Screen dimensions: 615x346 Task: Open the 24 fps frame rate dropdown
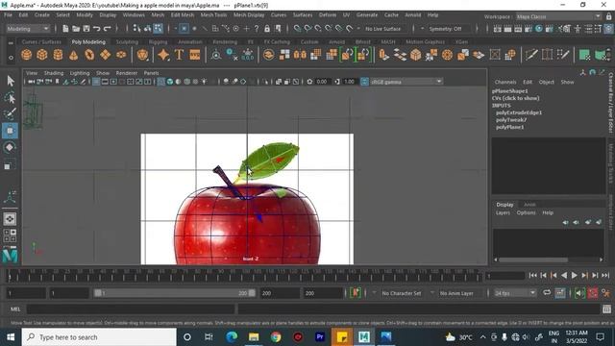(515, 293)
